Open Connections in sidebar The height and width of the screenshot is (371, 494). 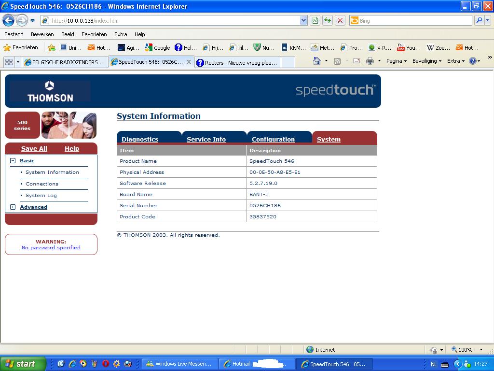point(42,184)
